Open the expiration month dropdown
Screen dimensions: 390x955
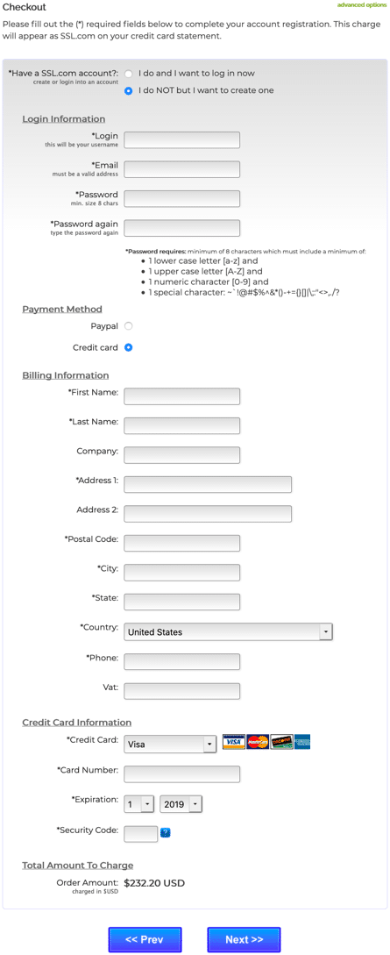(139, 804)
